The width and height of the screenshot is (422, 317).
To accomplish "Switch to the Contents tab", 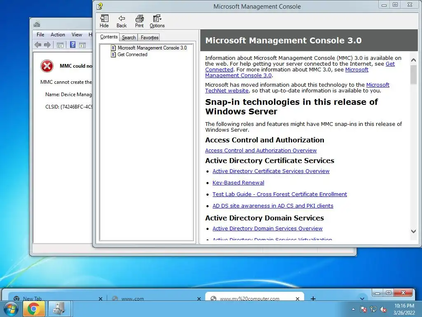I will [x=109, y=37].
